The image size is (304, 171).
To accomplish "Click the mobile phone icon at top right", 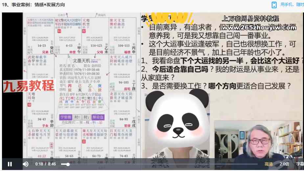I will pos(274,5).
